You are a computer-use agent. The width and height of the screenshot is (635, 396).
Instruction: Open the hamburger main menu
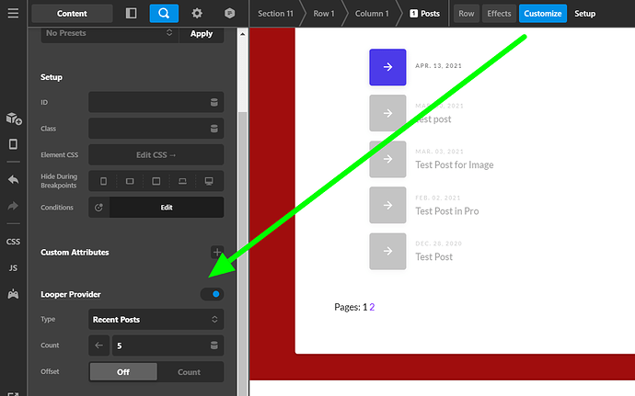(13, 14)
